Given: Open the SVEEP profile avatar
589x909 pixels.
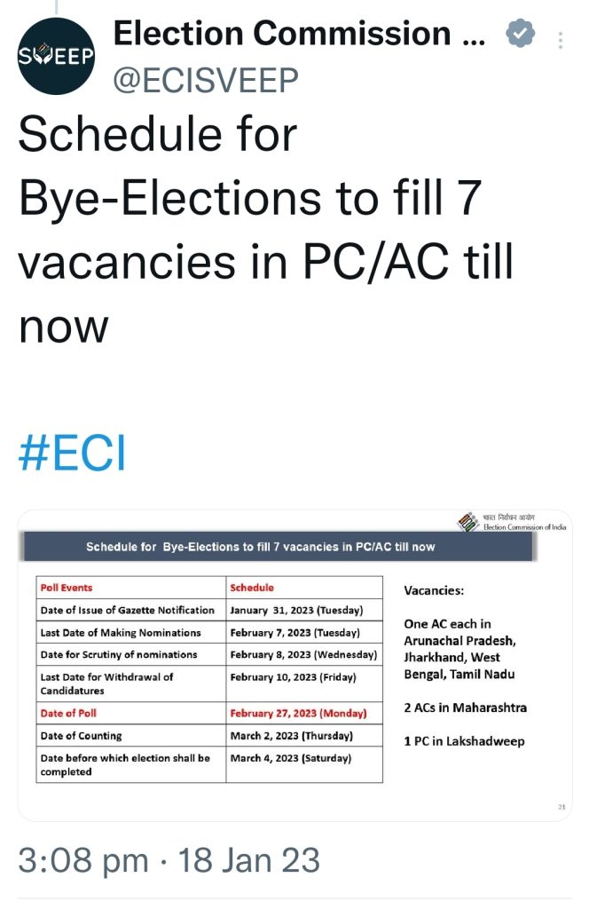Looking at the screenshot, I should 56,56.
